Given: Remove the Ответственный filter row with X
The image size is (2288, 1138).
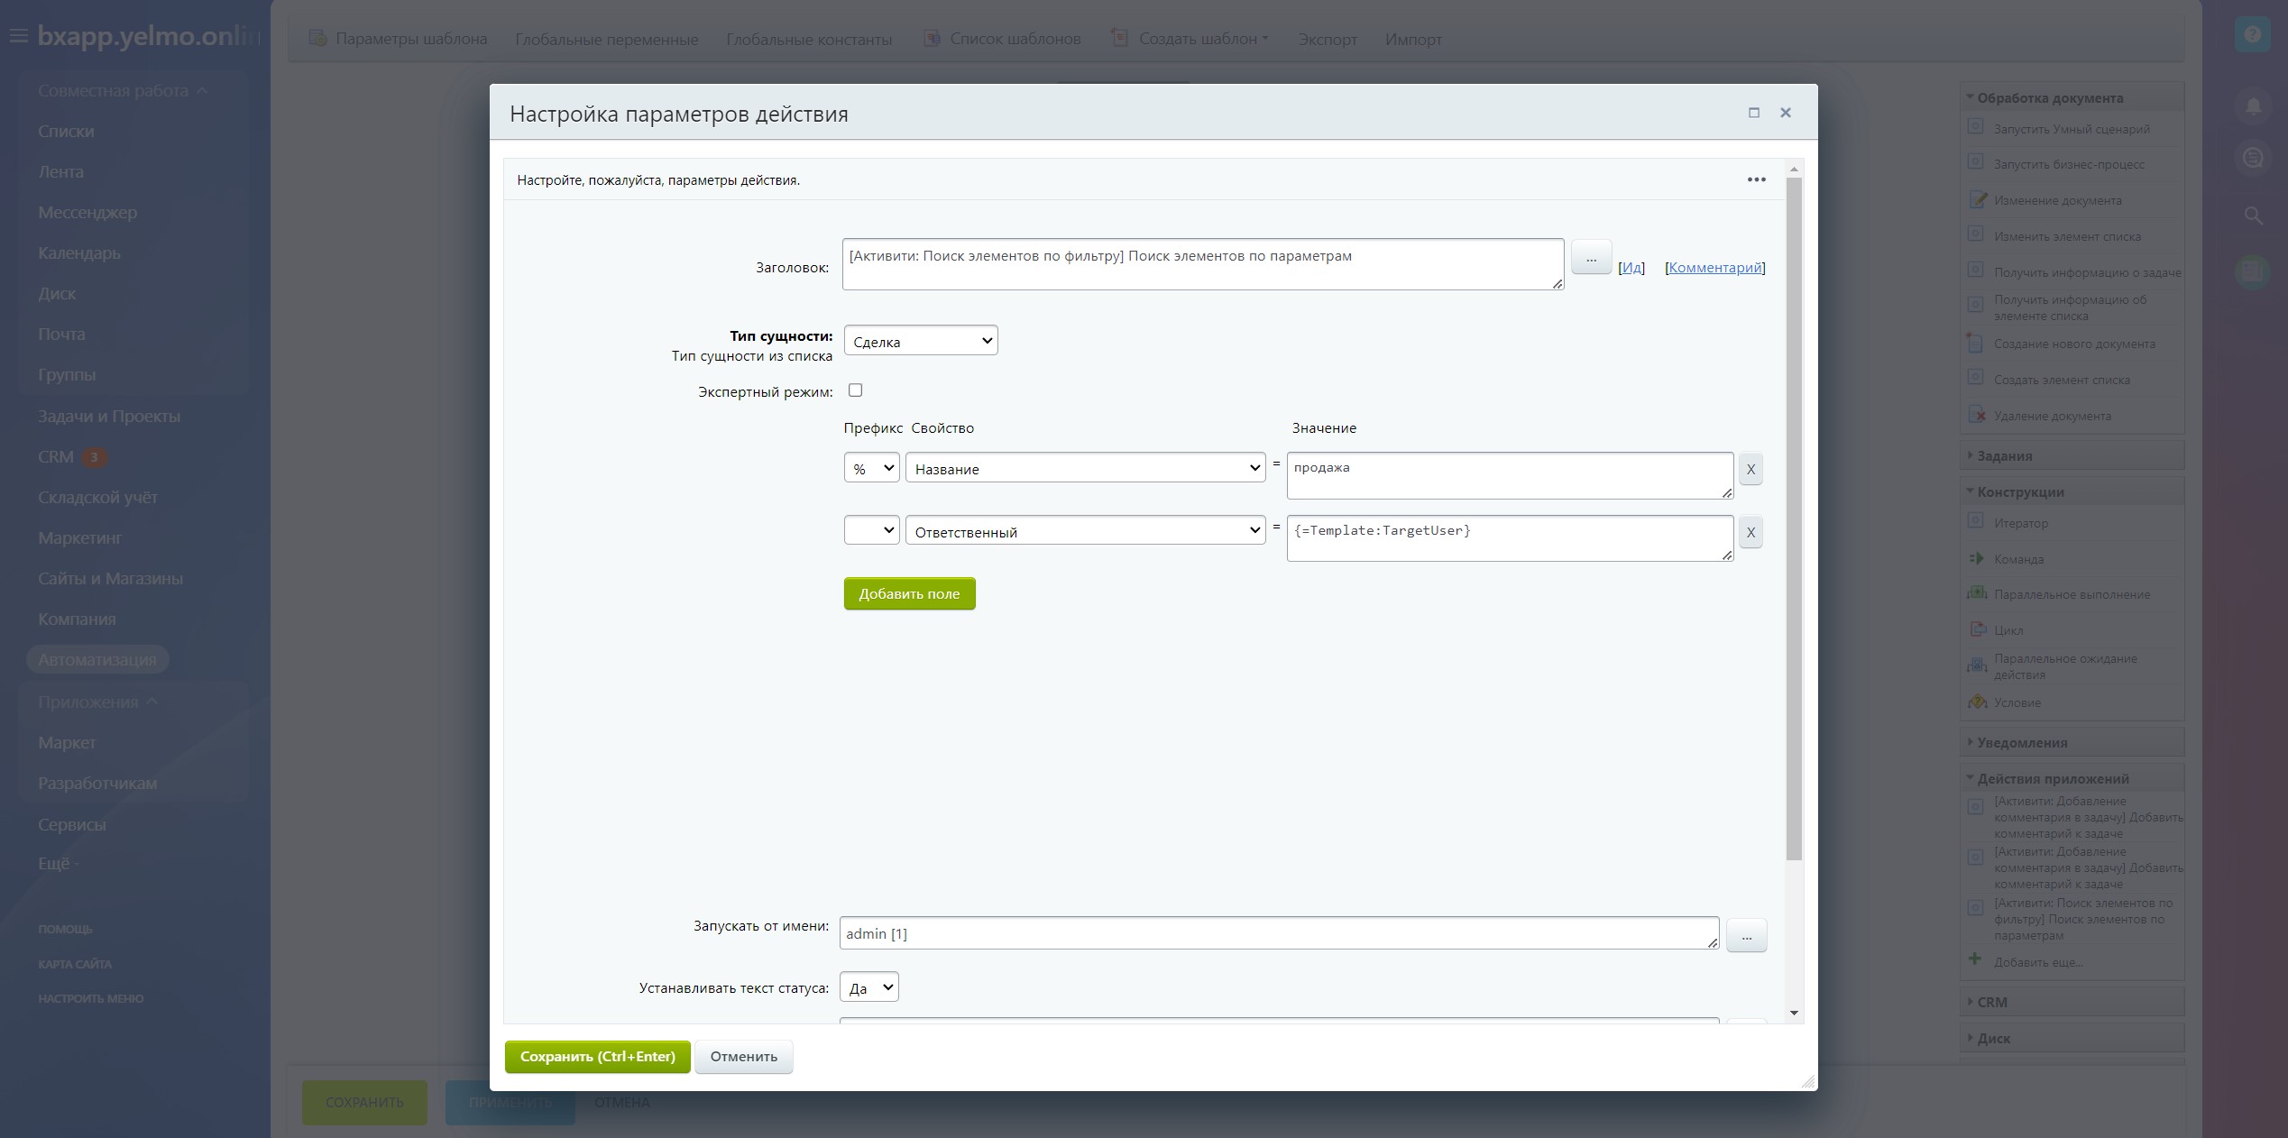Looking at the screenshot, I should tap(1750, 532).
